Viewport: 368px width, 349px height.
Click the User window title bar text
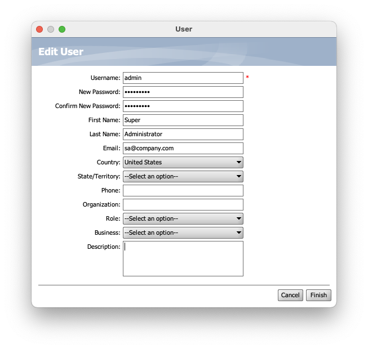tap(184, 29)
